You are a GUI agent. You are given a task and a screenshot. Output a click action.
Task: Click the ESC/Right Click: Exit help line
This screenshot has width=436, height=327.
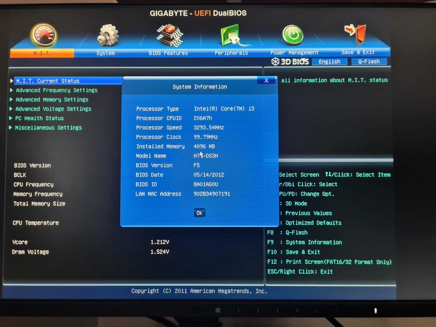300,272
